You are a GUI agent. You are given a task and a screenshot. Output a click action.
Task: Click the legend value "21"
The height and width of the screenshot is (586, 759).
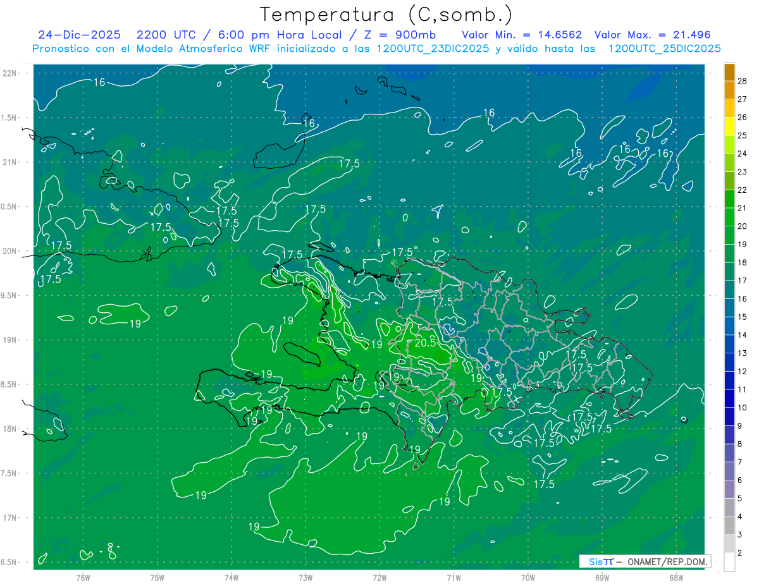click(x=743, y=208)
